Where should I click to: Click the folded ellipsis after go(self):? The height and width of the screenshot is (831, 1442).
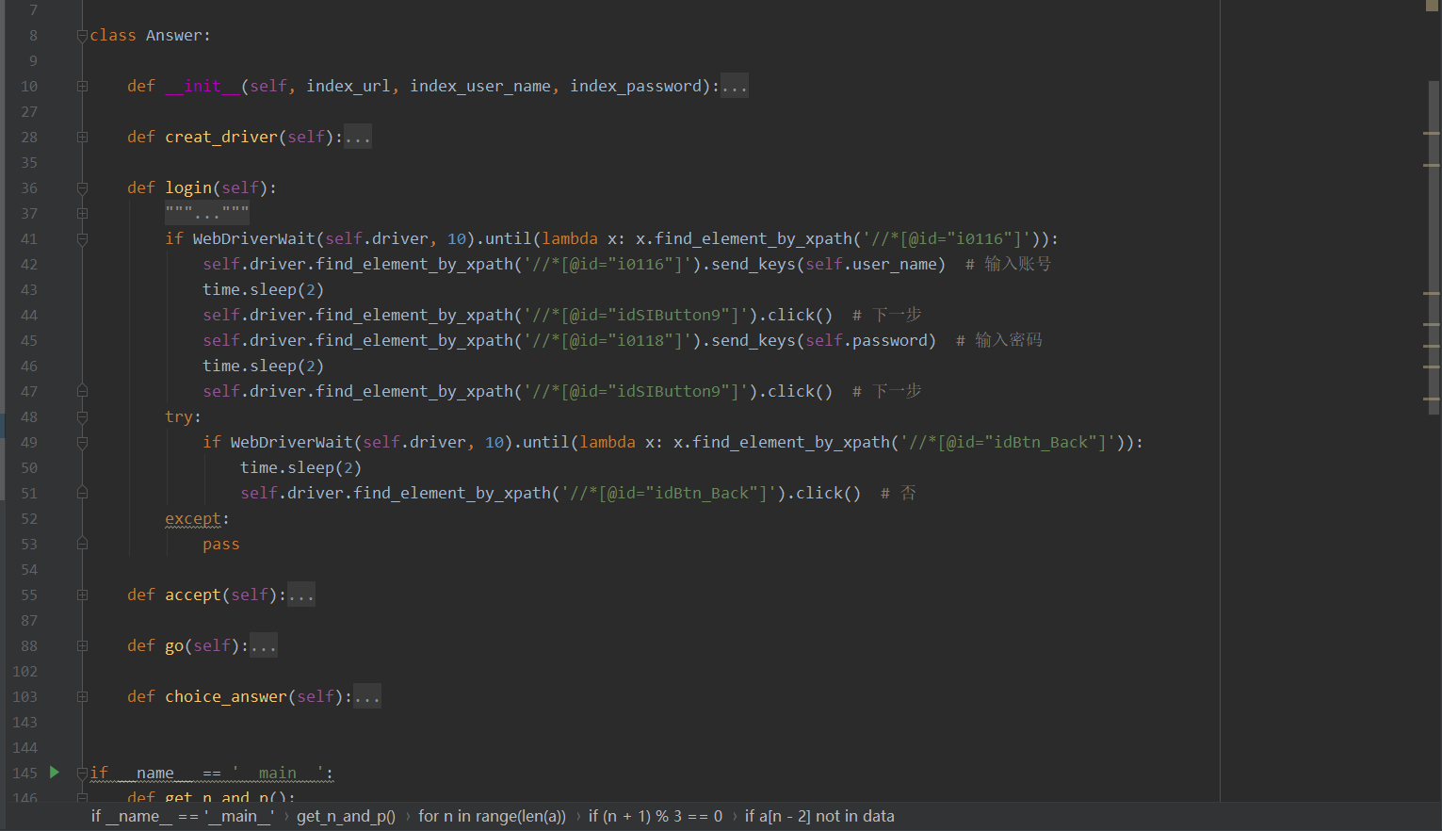264,646
